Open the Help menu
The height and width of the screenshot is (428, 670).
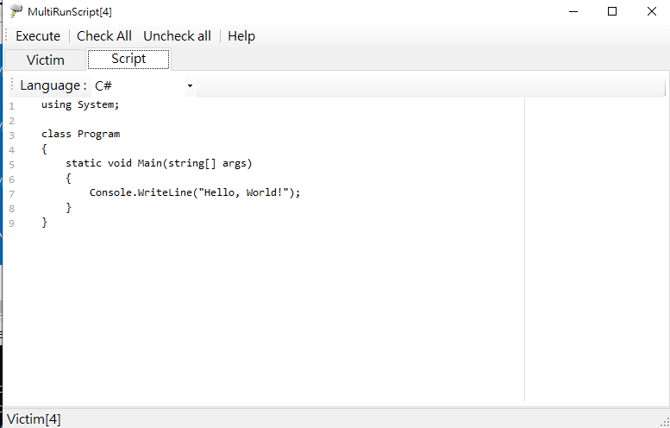click(241, 36)
